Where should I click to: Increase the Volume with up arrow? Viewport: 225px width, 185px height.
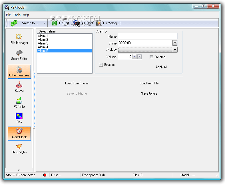click(139, 57)
